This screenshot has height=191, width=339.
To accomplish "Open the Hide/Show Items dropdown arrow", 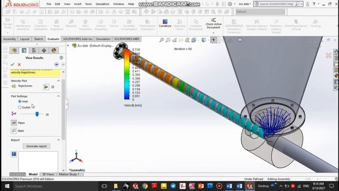I will 218,40.
